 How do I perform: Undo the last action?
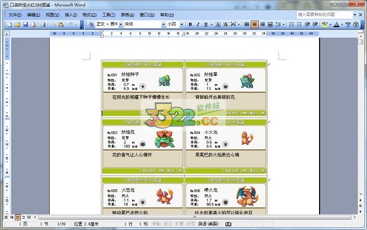[x=70, y=24]
